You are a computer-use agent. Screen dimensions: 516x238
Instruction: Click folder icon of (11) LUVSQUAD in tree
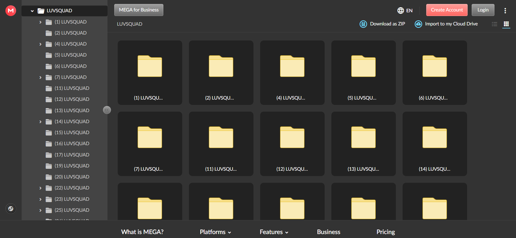[49, 88]
